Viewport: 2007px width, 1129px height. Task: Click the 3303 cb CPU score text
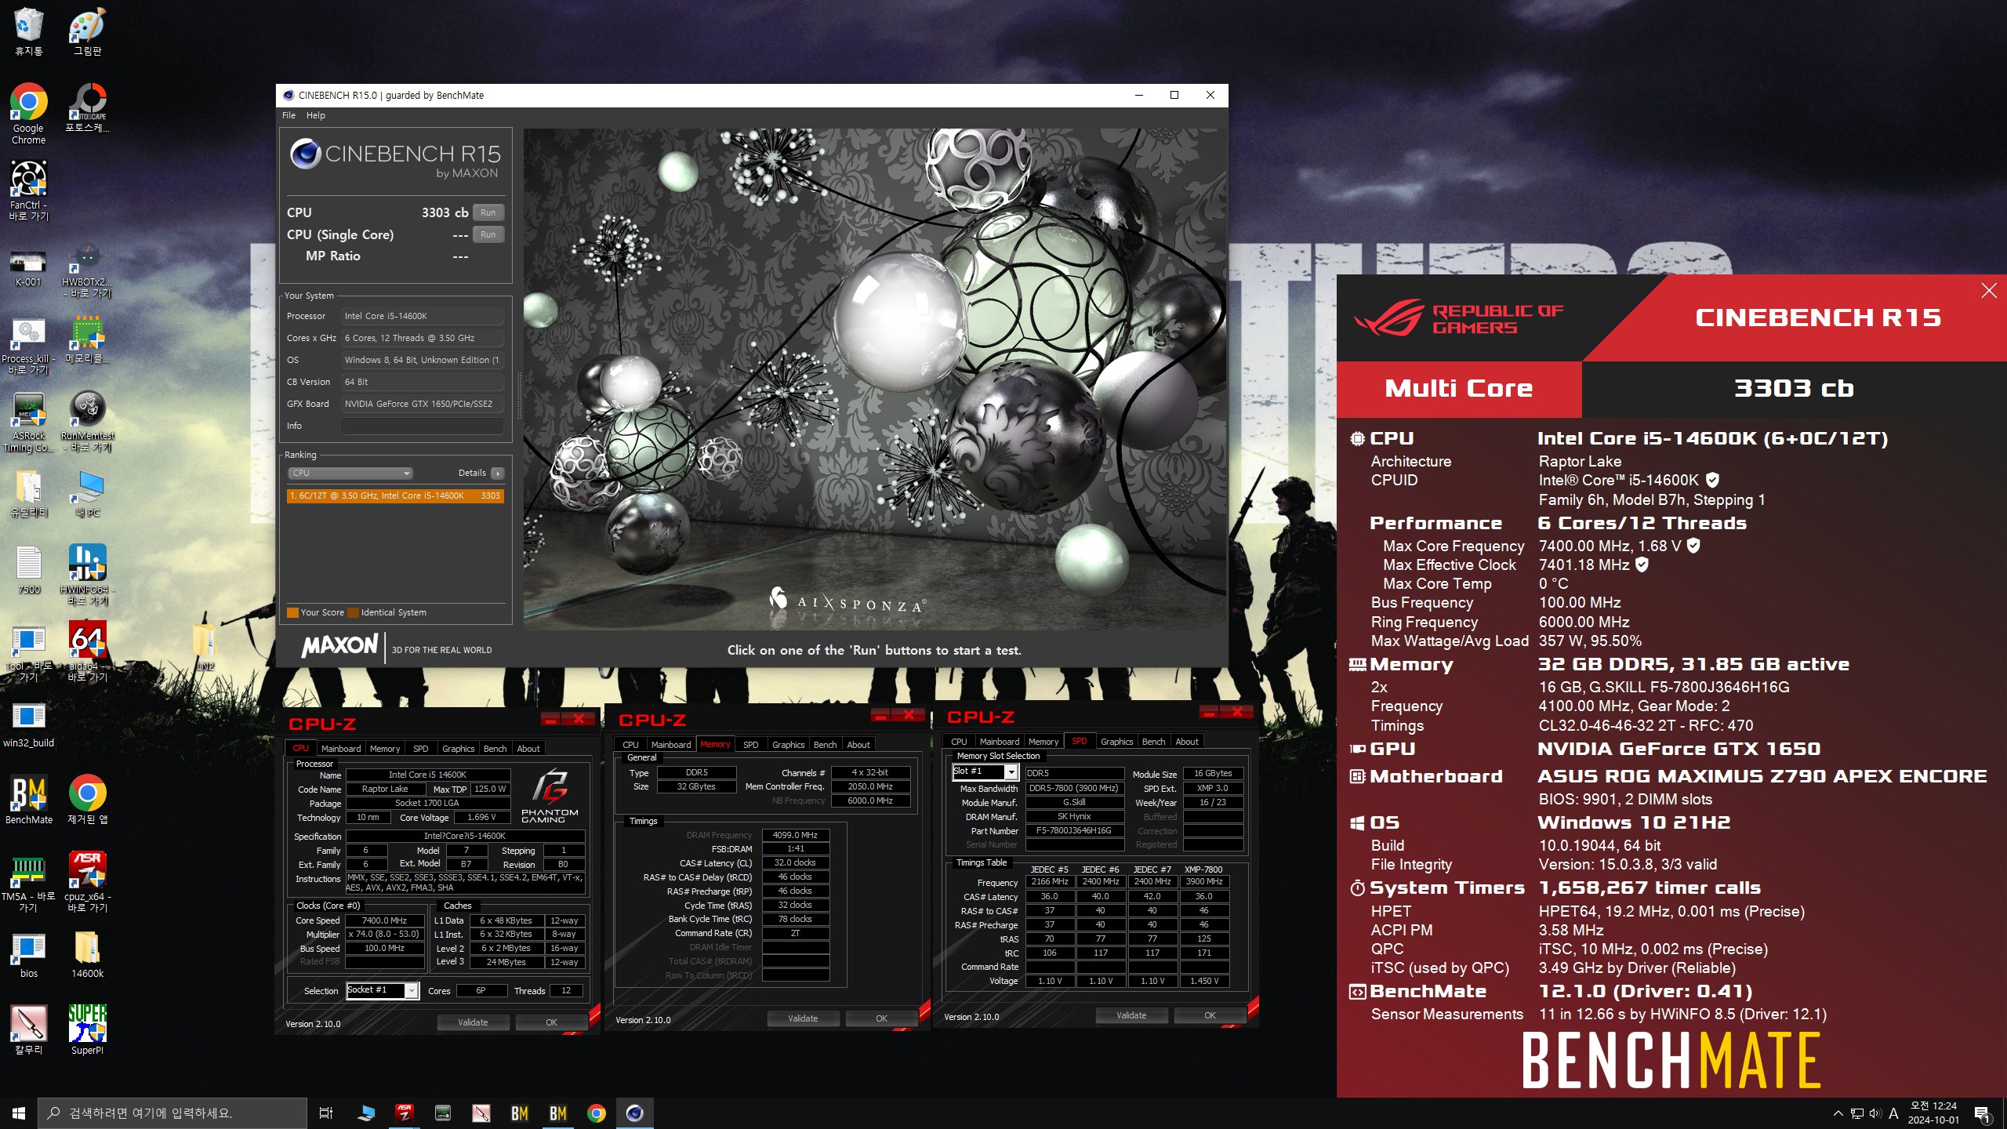(445, 212)
